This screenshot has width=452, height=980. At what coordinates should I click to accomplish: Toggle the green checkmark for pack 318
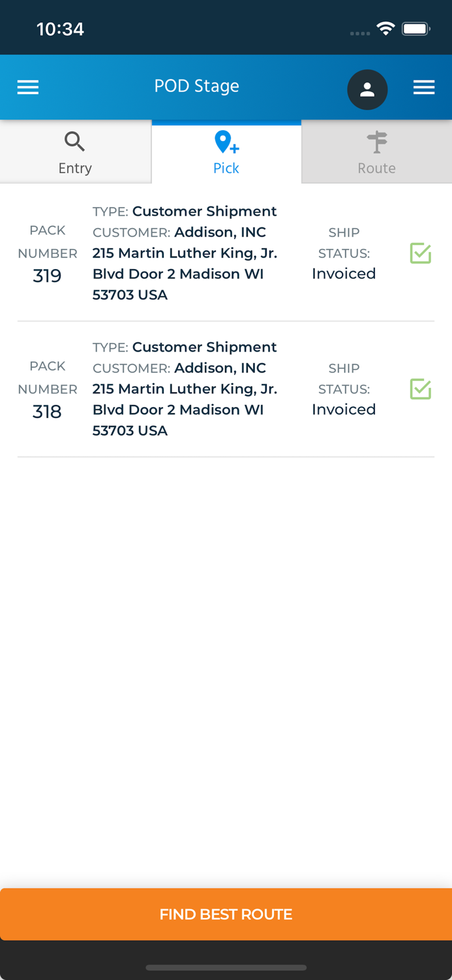pos(420,389)
